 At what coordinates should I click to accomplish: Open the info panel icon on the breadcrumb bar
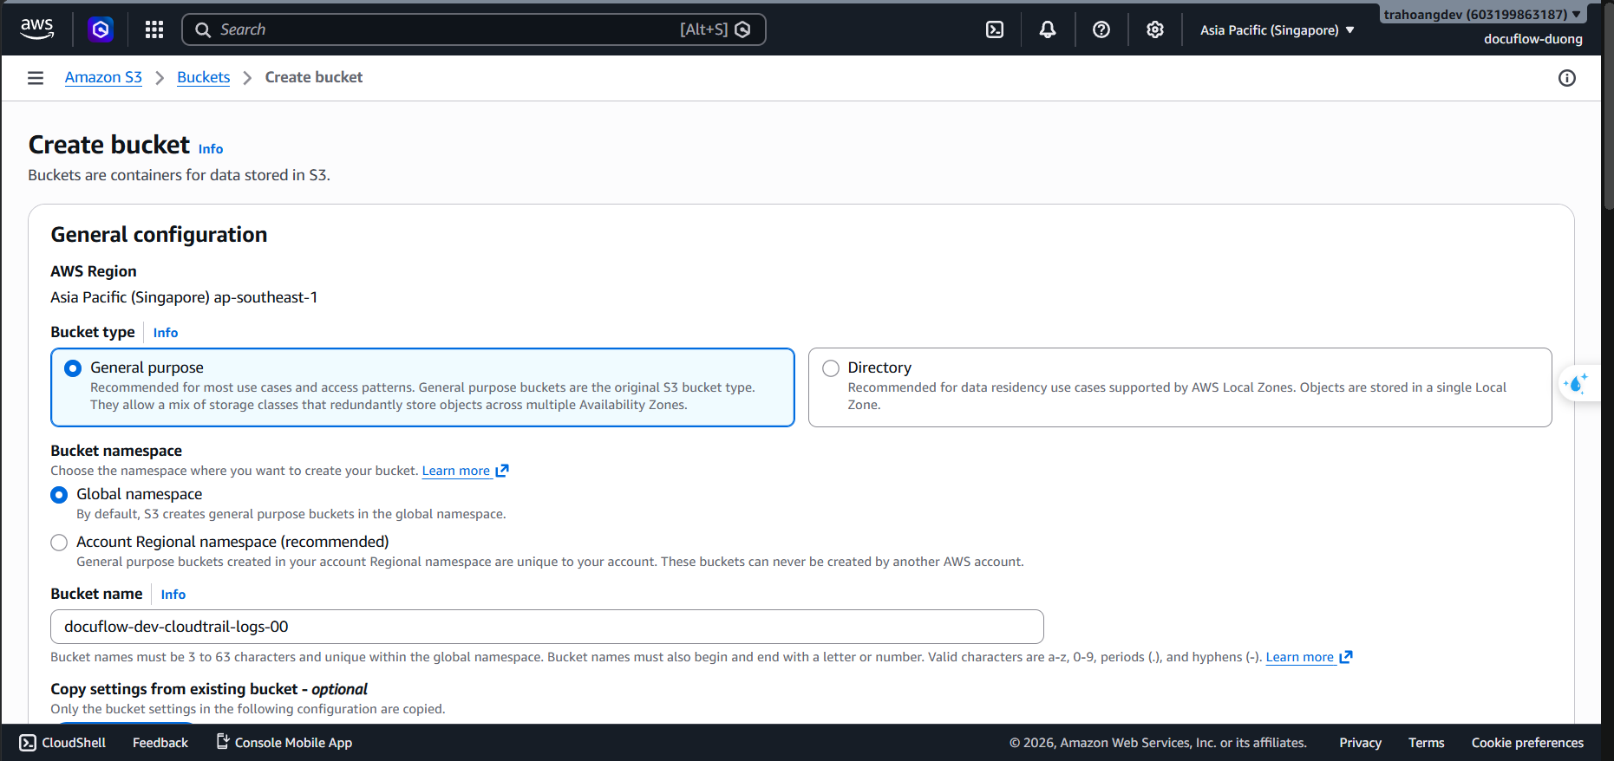(1567, 78)
